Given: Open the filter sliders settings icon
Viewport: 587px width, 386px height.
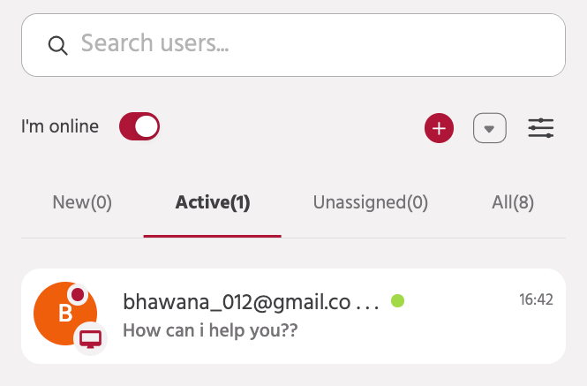Looking at the screenshot, I should tap(541, 128).
